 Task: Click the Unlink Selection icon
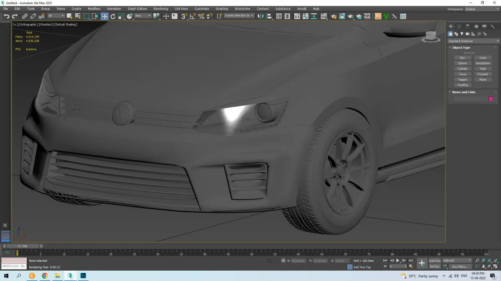(x=33, y=16)
